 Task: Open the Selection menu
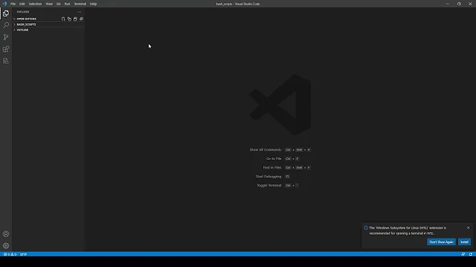point(35,3)
